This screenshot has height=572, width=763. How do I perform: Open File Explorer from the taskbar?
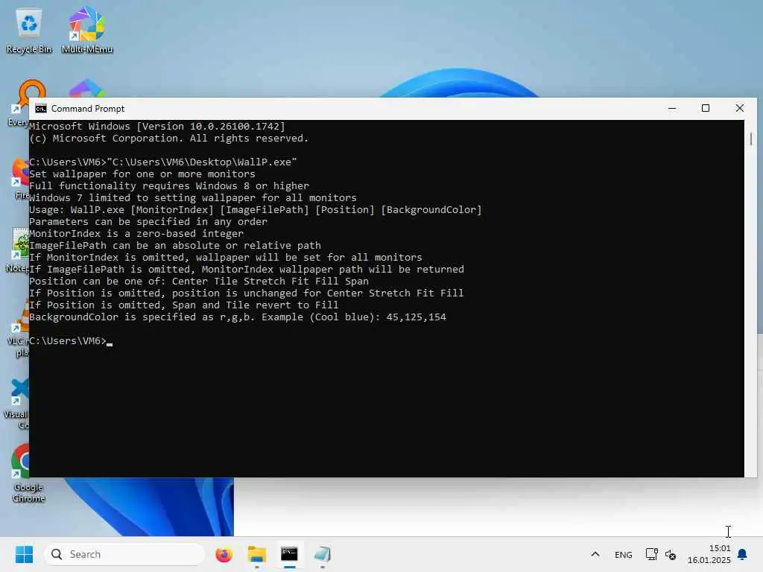tap(256, 554)
